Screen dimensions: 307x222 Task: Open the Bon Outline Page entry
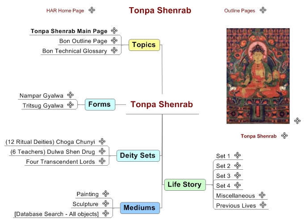(83, 41)
